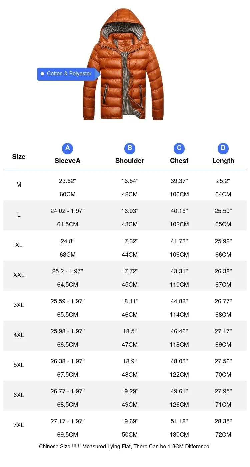250x467 pixels.
Task: Click the Cotton & Polyester label
Action: (69, 74)
